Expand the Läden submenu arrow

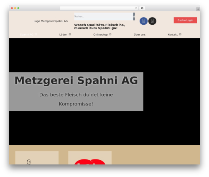(x=70, y=34)
